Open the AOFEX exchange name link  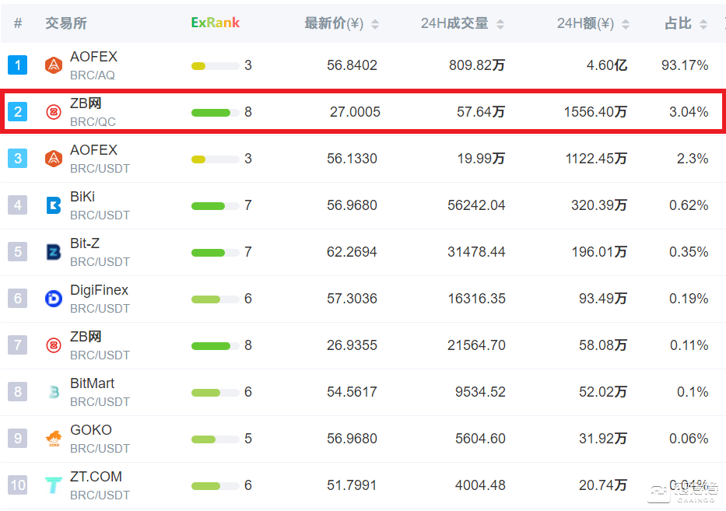click(93, 56)
